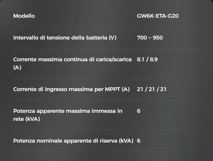This screenshot has width=213, height=161.
Task: Click the last 21 MPPT current value
Action: point(163,89)
